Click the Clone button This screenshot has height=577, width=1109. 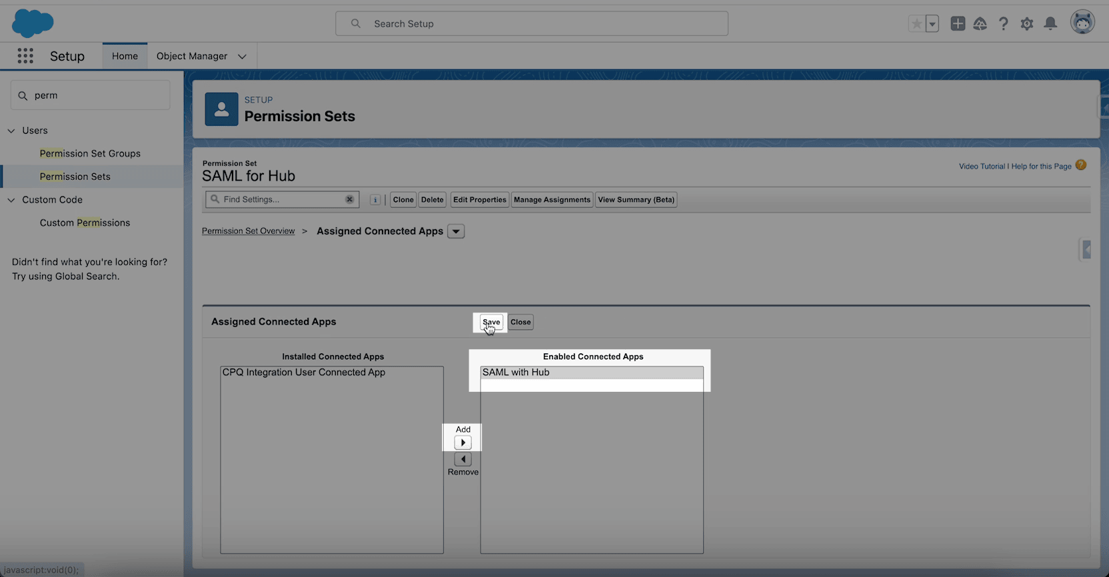403,200
